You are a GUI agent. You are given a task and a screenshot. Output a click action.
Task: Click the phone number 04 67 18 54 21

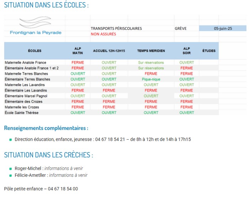[110, 139]
